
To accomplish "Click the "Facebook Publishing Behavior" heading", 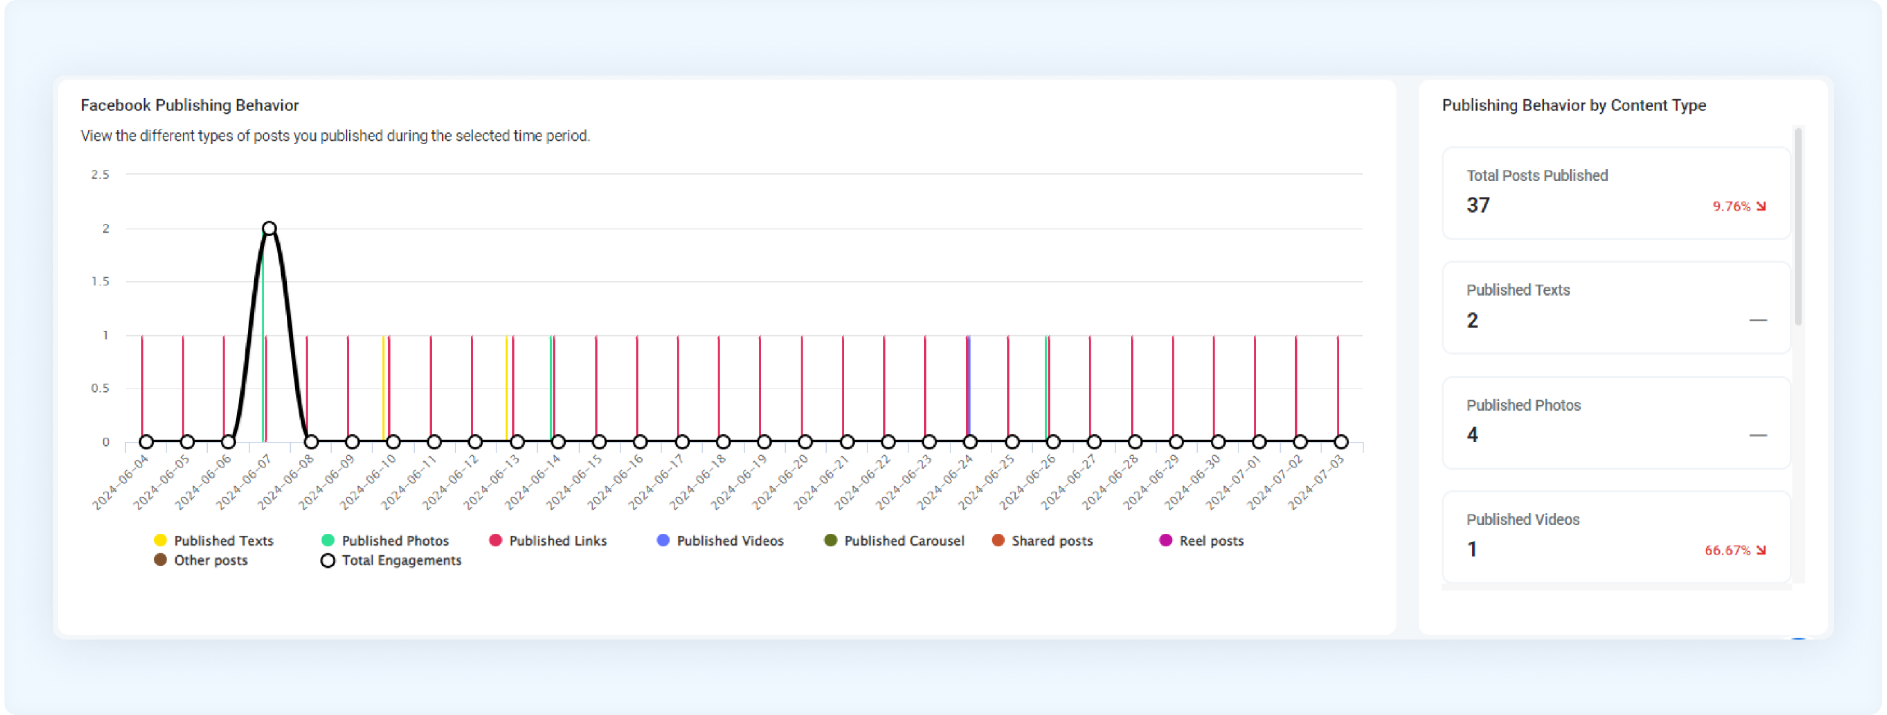I will click(x=190, y=106).
